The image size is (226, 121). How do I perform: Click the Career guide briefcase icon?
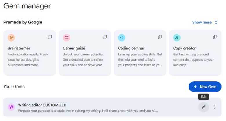[x=66, y=38]
